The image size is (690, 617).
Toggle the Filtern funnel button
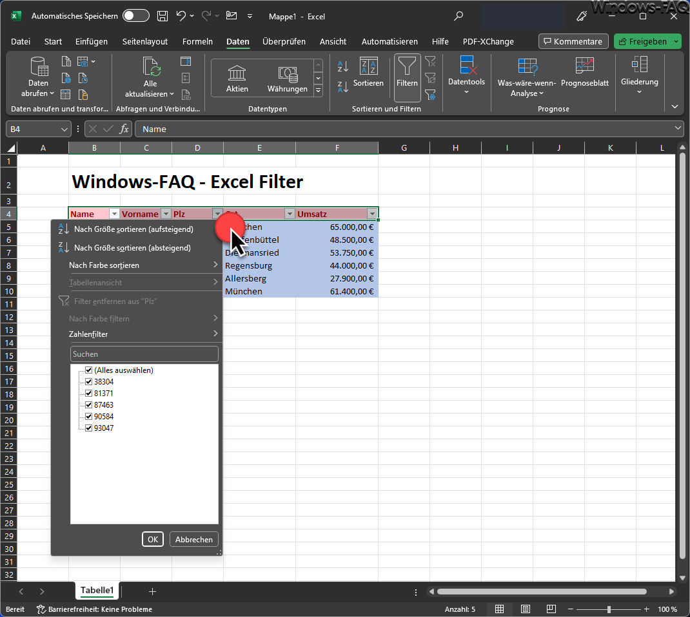[x=407, y=77]
